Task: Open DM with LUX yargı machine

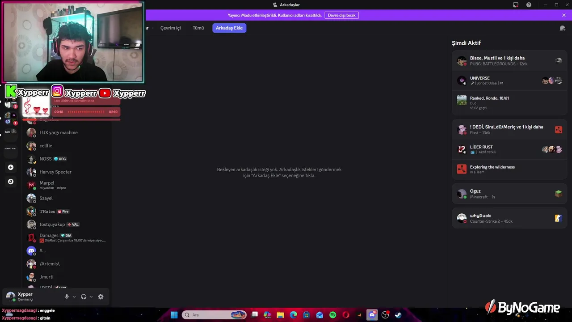Action: tap(67, 132)
